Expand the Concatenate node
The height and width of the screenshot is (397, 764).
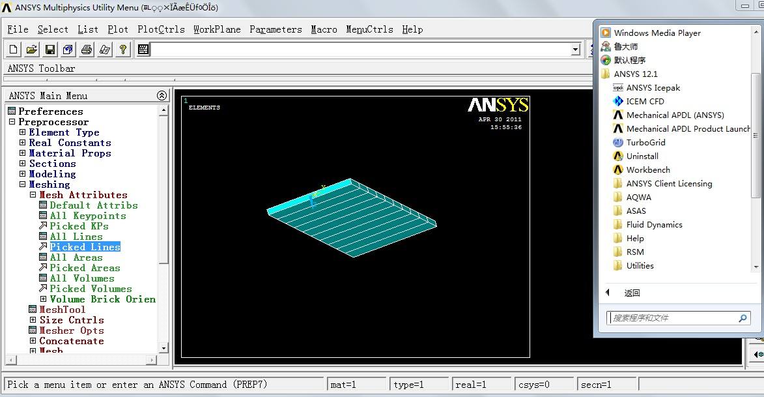coord(33,341)
